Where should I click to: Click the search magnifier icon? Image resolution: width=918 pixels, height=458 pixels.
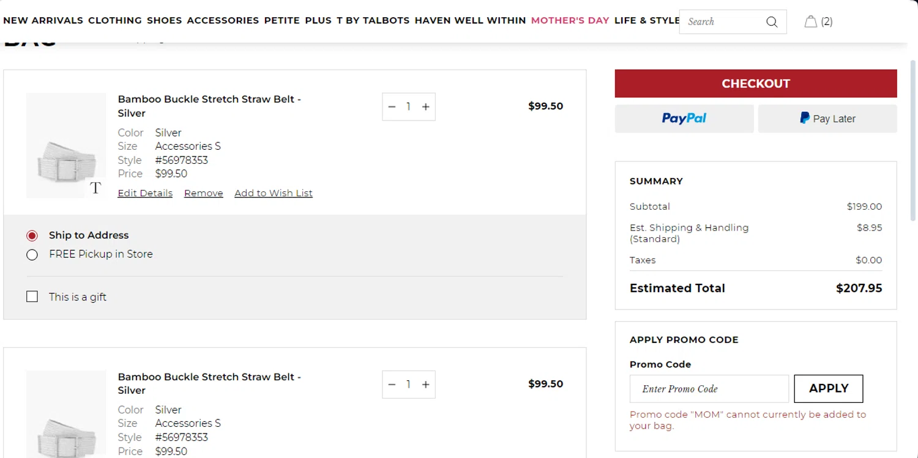tap(772, 22)
